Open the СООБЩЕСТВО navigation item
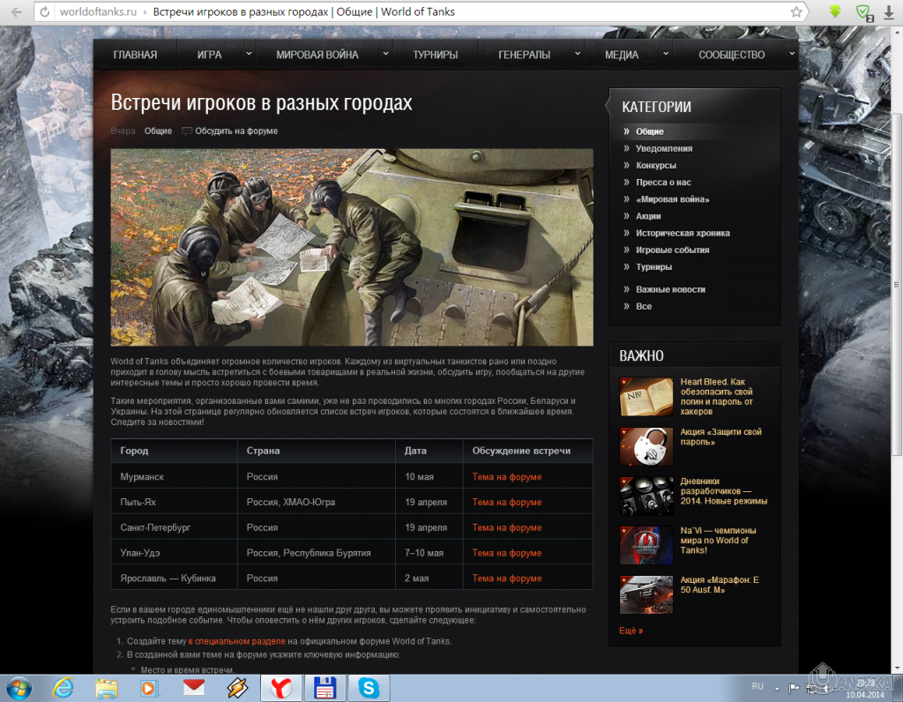903x702 pixels. coord(731,55)
